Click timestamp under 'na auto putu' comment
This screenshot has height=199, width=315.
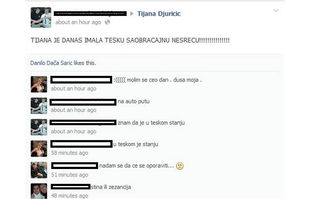73,110
